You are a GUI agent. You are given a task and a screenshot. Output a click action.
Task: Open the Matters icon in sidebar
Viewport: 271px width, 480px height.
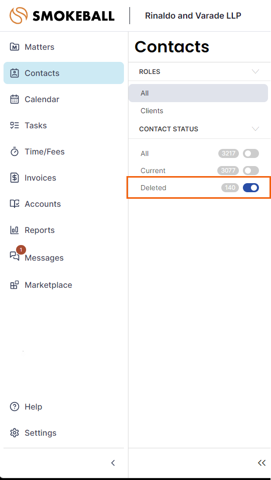[15, 47]
